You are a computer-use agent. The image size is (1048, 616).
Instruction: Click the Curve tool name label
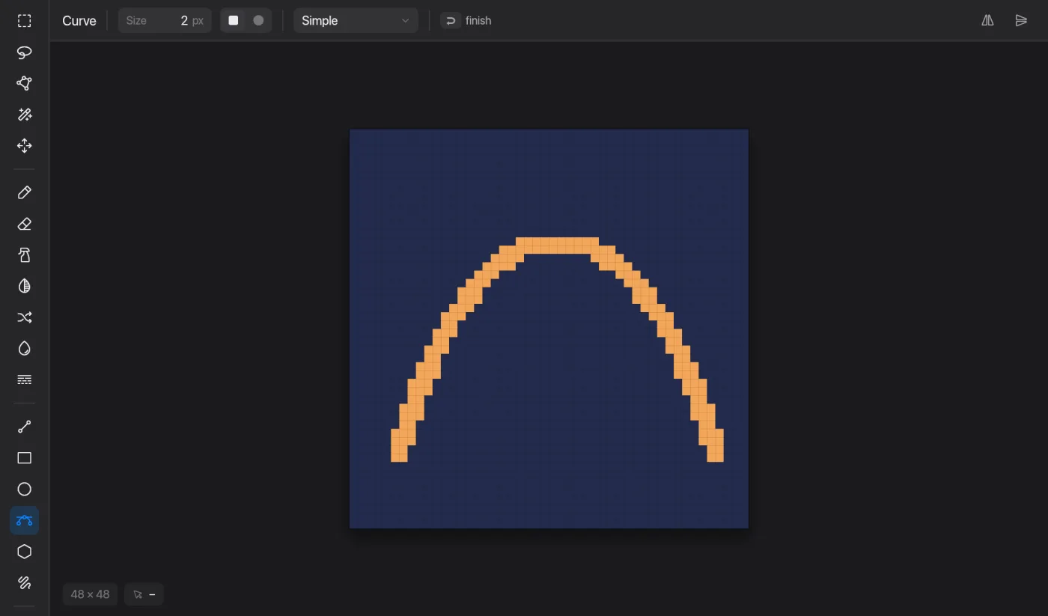point(79,21)
